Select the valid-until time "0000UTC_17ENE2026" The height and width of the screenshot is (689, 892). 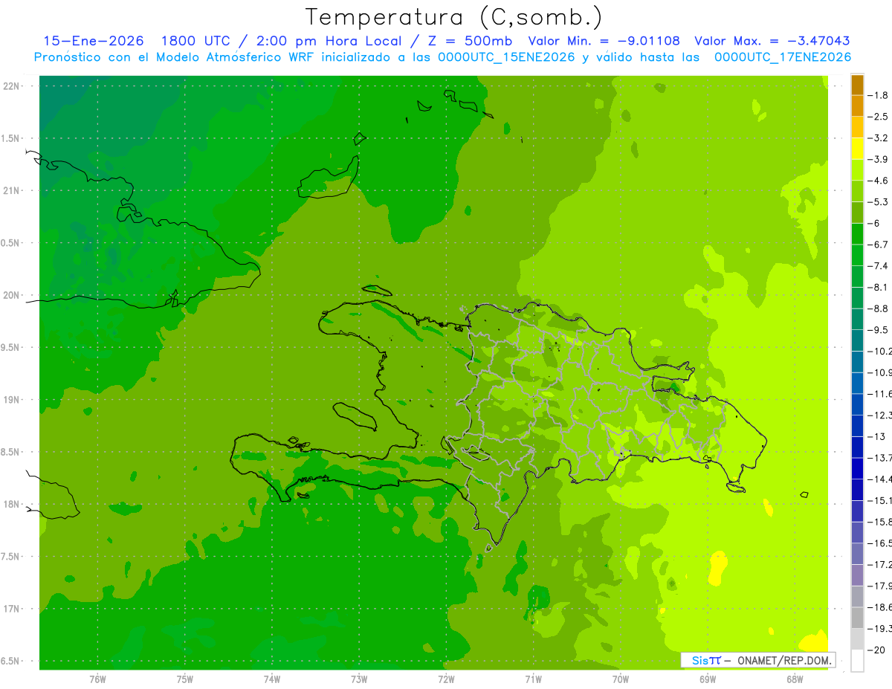pyautogui.click(x=782, y=57)
